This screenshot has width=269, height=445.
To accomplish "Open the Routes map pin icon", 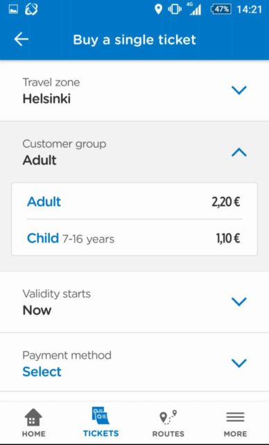I will point(168,417).
